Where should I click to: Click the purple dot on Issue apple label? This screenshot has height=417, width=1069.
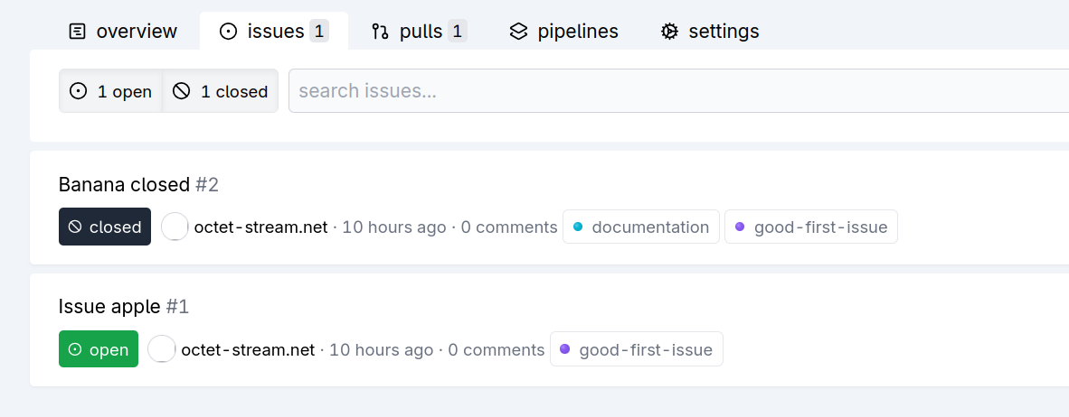click(565, 349)
